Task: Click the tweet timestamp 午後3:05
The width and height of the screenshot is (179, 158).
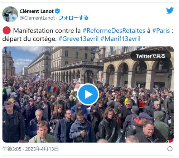Action: click(x=12, y=149)
